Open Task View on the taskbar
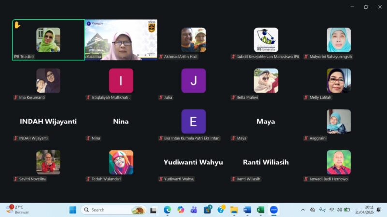Screen dimensions: 387x217 (154, 210)
